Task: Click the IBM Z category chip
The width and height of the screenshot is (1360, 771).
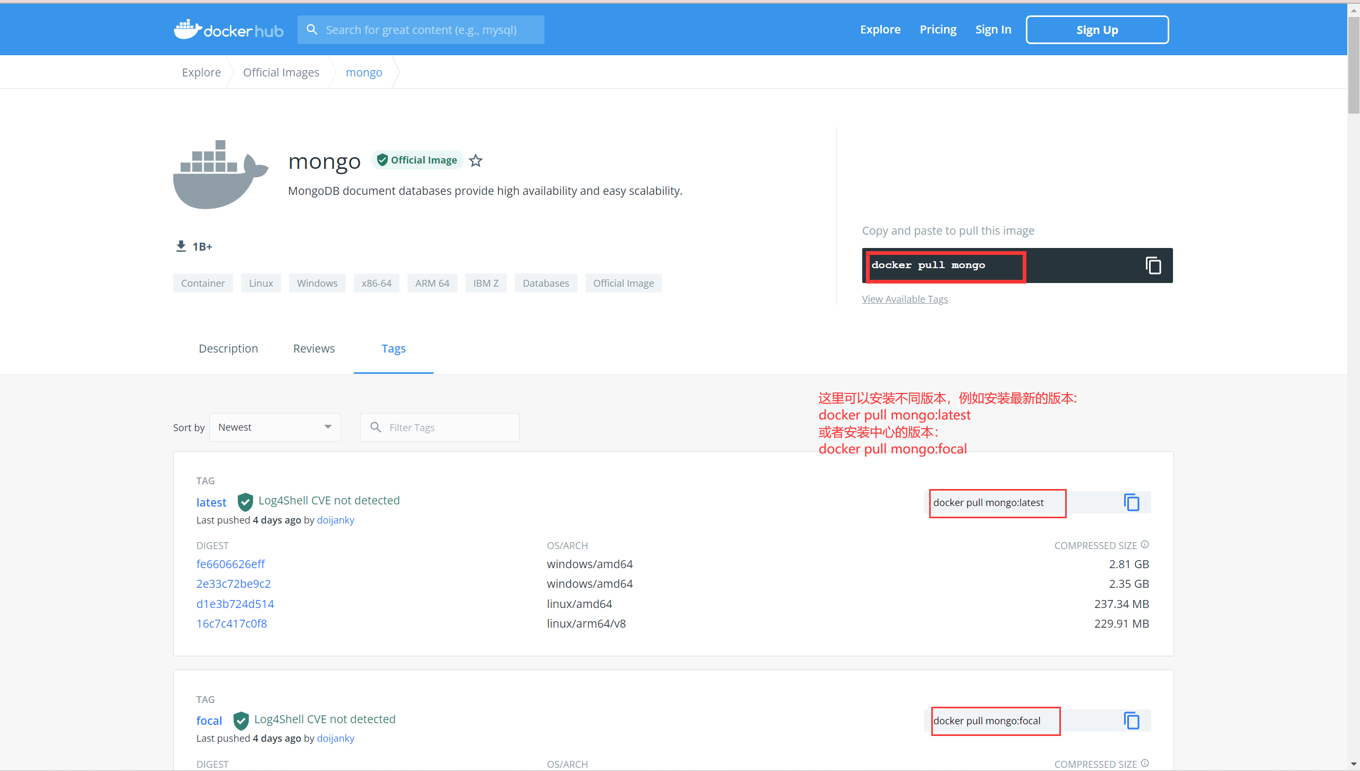Action: [486, 283]
